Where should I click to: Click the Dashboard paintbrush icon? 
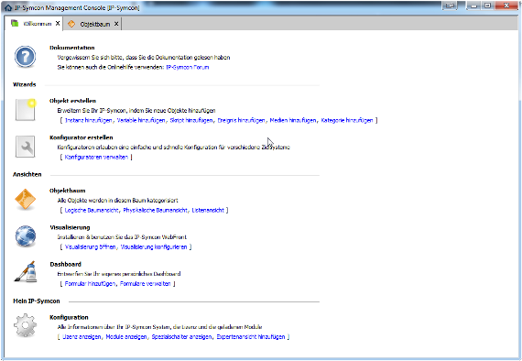pyautogui.click(x=26, y=271)
